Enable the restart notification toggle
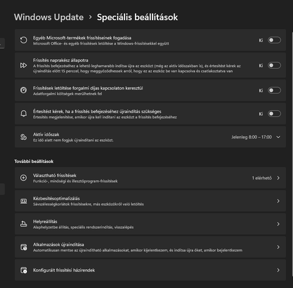This screenshot has width=293, height=288. click(x=274, y=113)
